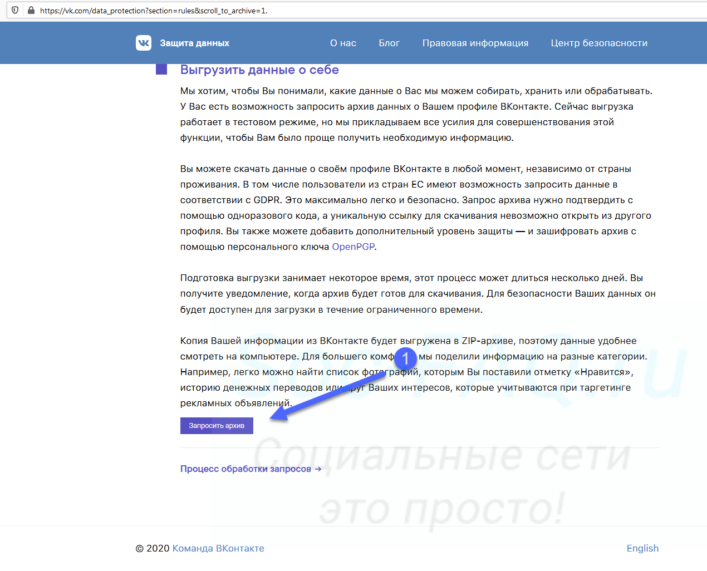The width and height of the screenshot is (707, 571).
Task: Open the 'О нас' menu item
Action: 343,43
